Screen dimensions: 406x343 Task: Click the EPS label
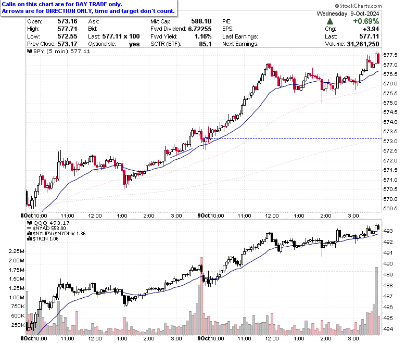(x=228, y=29)
